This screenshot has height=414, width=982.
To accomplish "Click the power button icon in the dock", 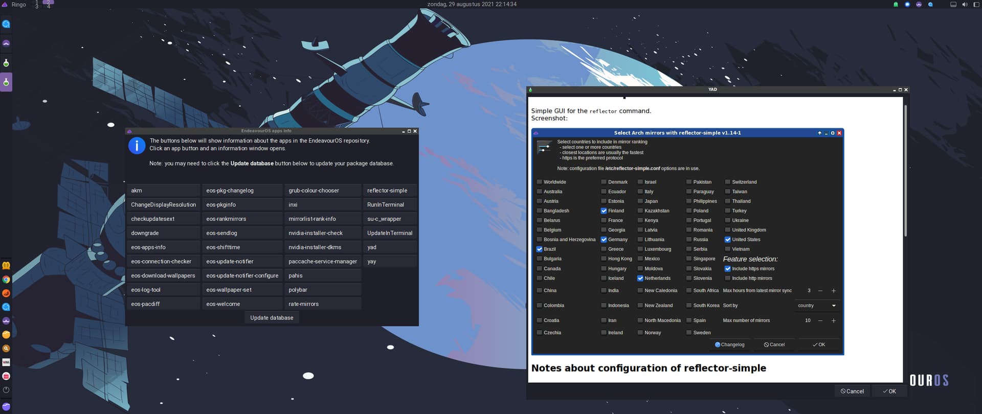I will pos(6,390).
